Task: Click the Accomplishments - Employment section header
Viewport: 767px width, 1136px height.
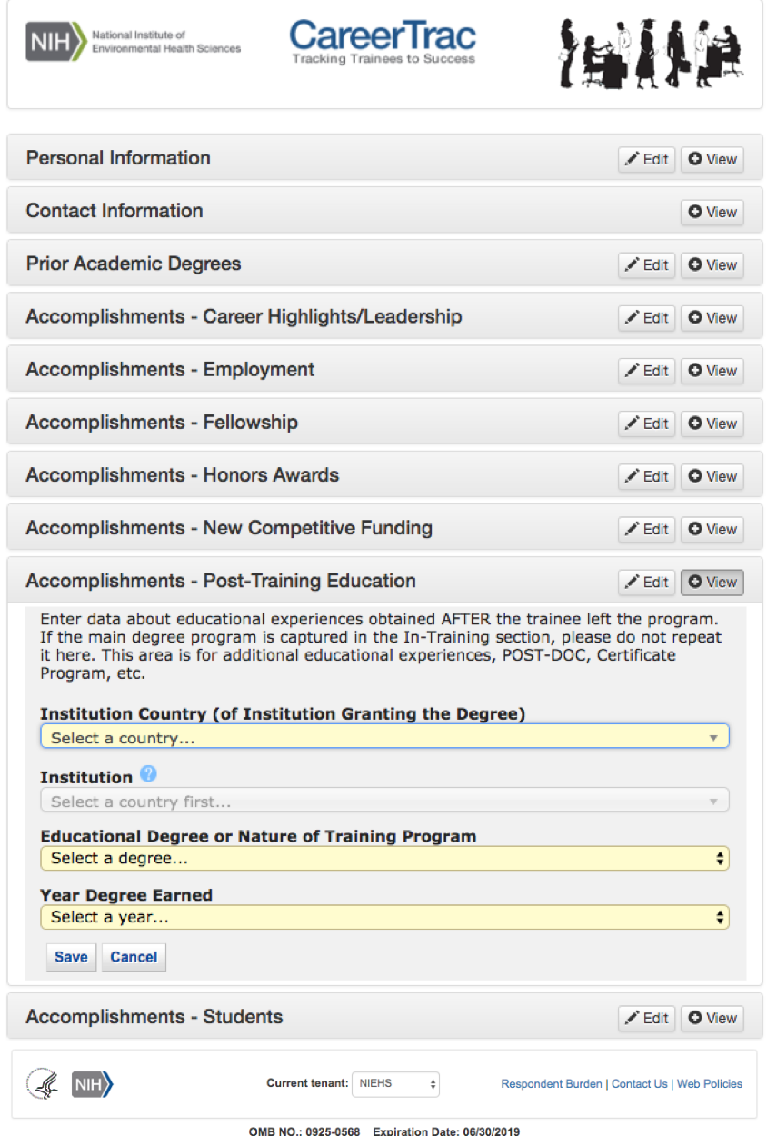Action: coord(170,370)
